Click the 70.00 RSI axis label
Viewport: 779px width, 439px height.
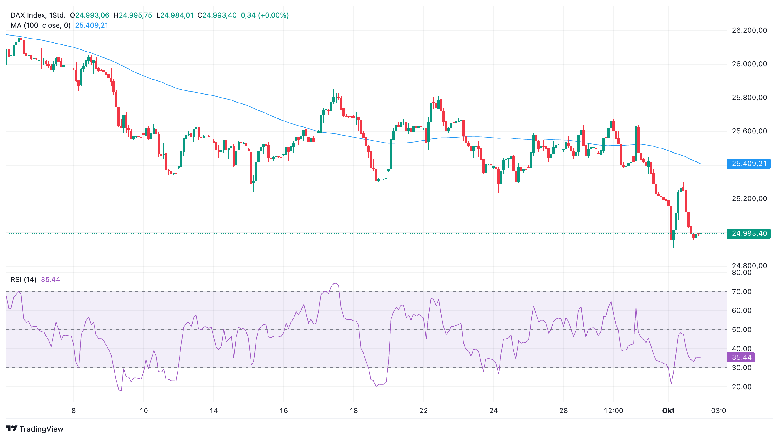742,292
